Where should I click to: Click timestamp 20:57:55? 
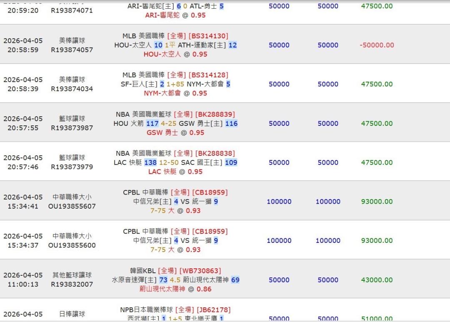(x=23, y=128)
